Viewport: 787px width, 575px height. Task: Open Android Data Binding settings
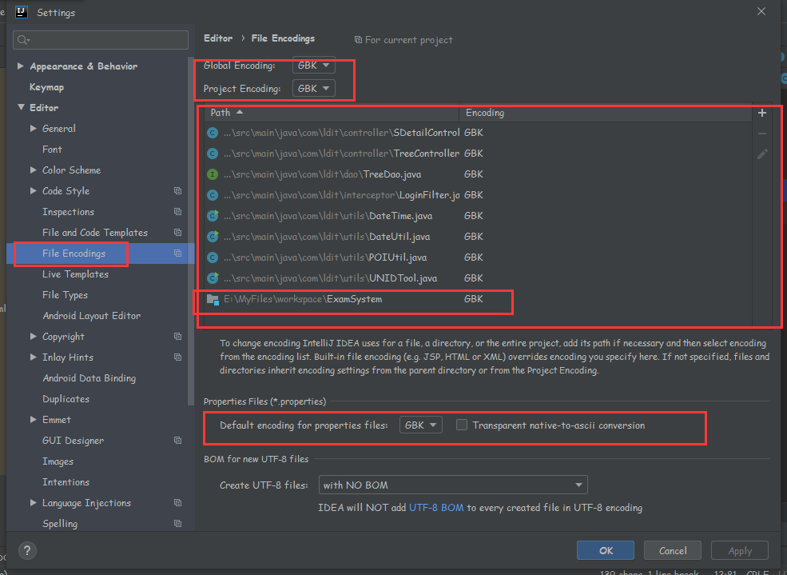click(x=89, y=378)
